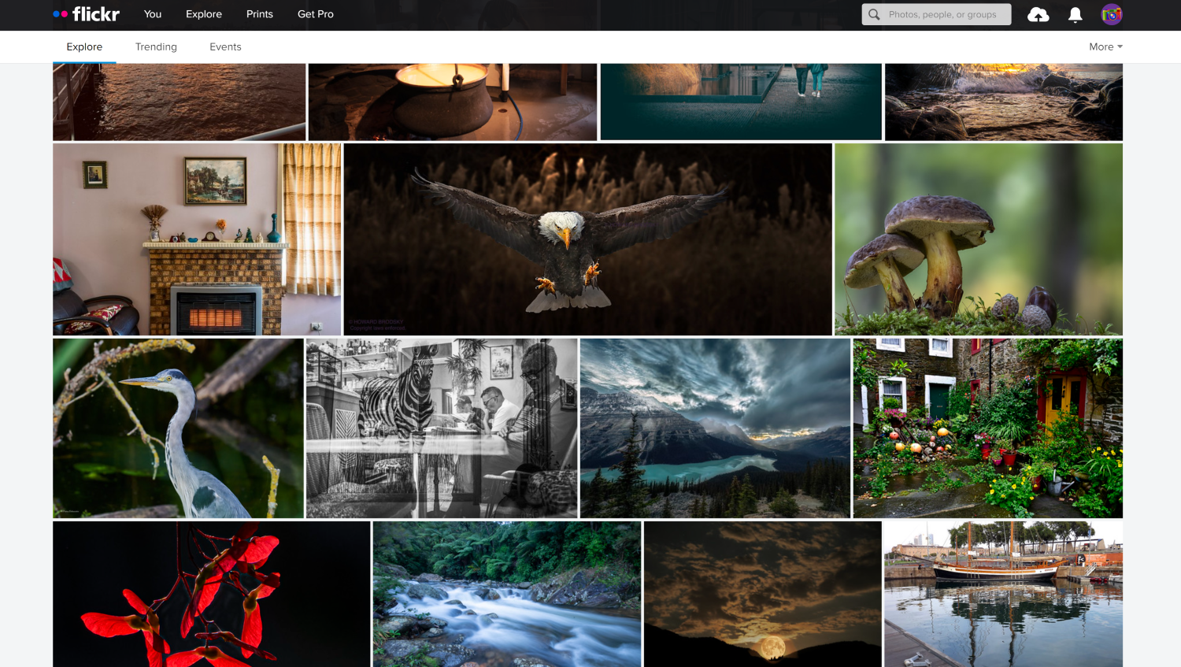Image resolution: width=1181 pixels, height=667 pixels.
Task: Open the More menu chevron
Action: click(1122, 46)
